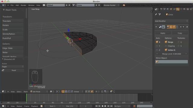
Task: Open the Object properties cube tab
Action: pos(171,9)
